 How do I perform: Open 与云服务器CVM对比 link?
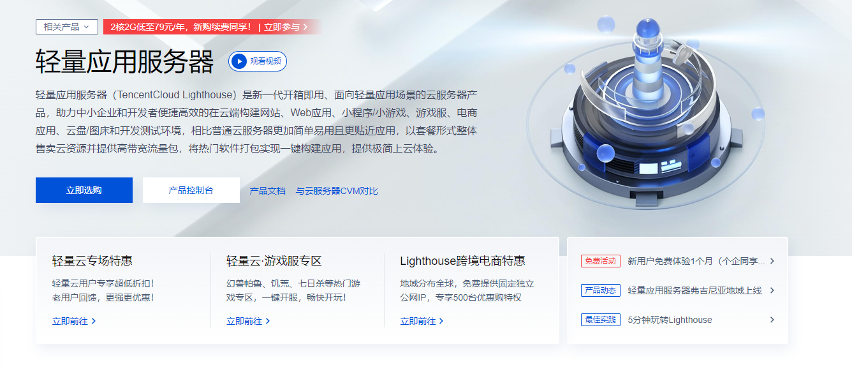(337, 191)
